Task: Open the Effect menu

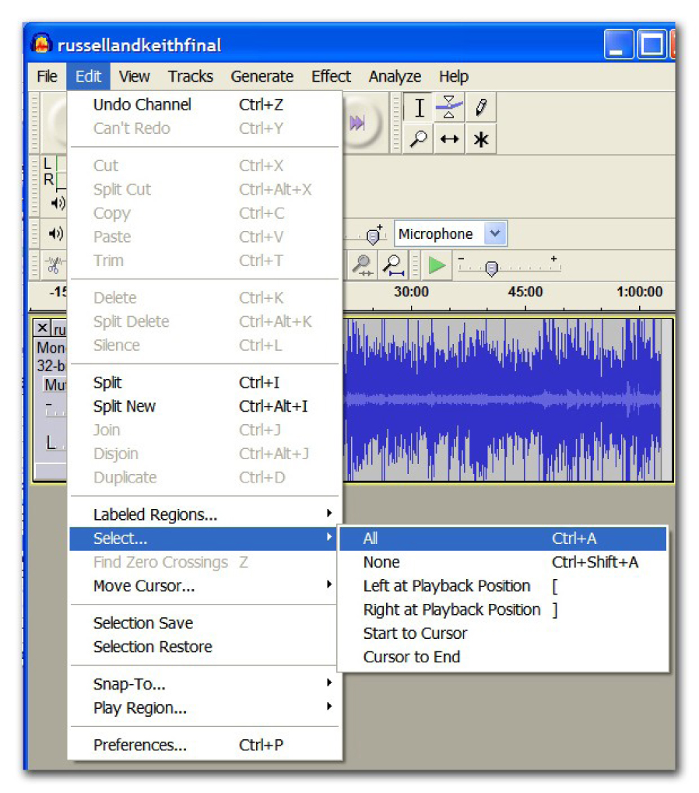Action: pos(331,75)
